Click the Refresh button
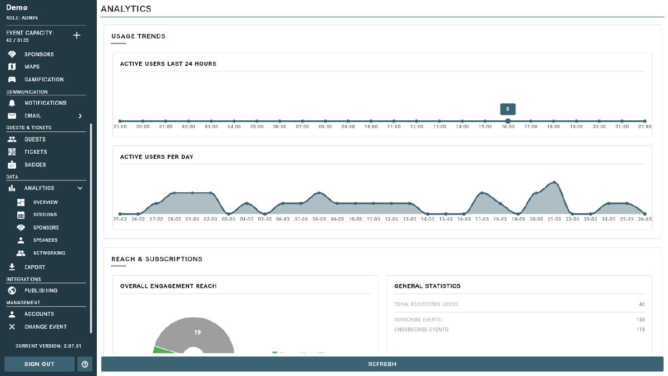 click(x=382, y=364)
